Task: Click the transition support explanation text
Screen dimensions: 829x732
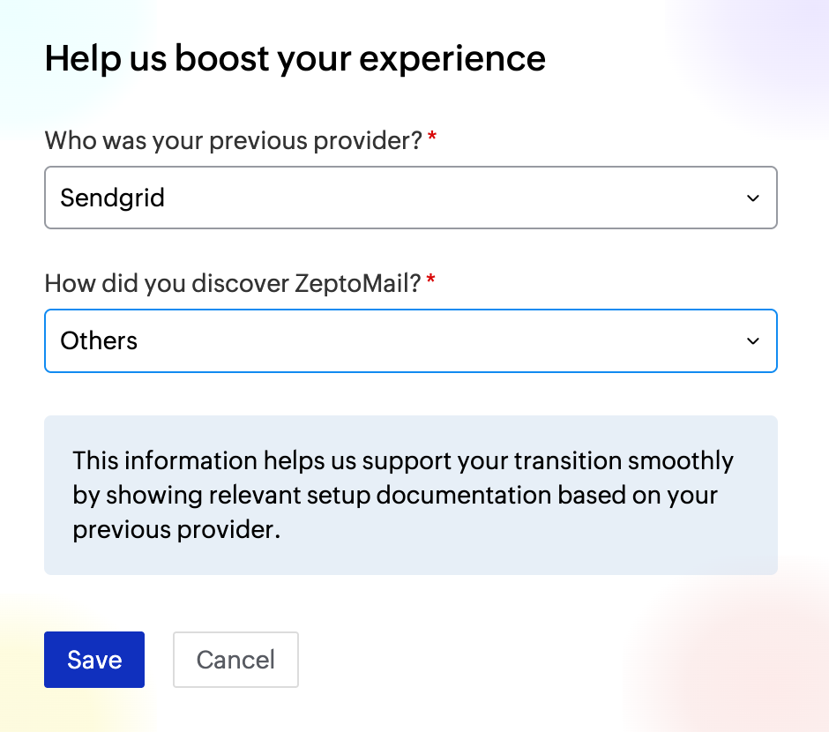Action: pos(403,495)
